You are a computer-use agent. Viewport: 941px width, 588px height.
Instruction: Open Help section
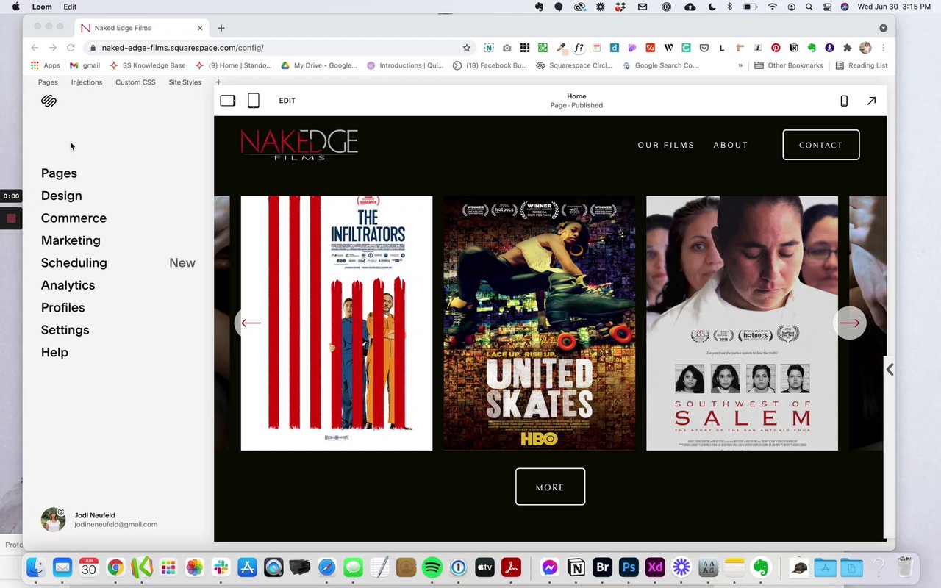pyautogui.click(x=54, y=353)
